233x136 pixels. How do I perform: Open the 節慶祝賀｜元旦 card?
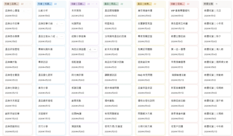pyautogui.click(x=217, y=13)
